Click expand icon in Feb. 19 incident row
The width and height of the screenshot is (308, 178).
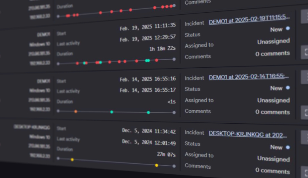pyautogui.click(x=305, y=52)
